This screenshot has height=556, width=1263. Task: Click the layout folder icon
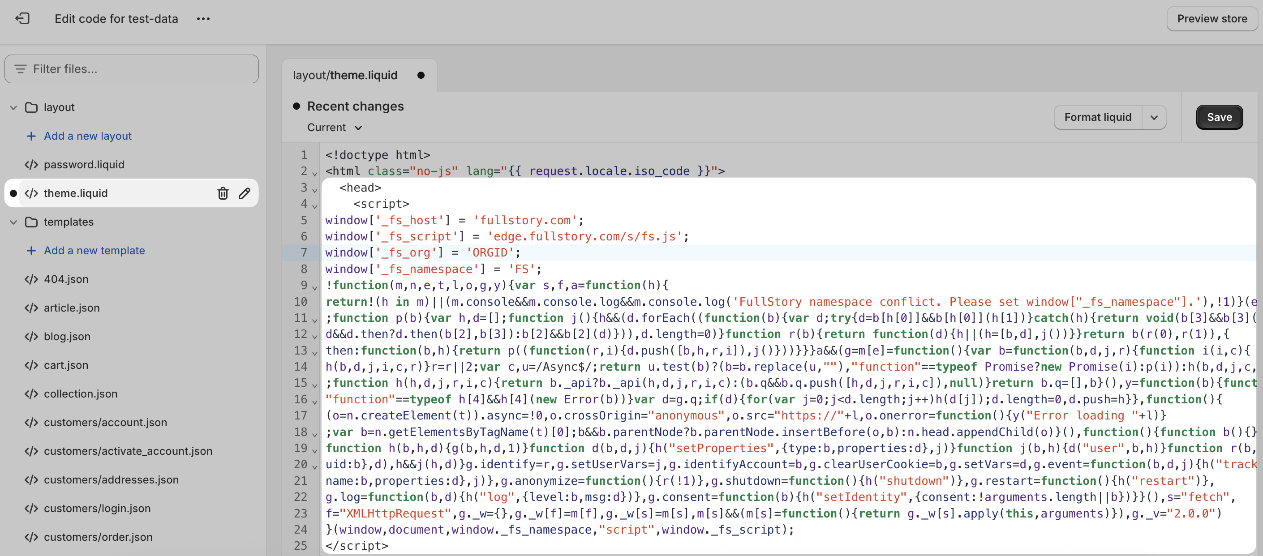31,107
